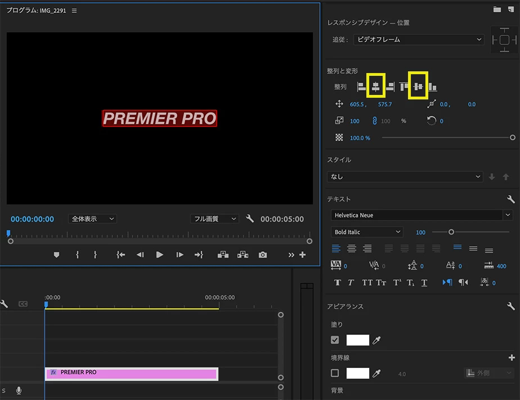Open the style dropdown showing なし
Screen dimensions: 520x400
[x=405, y=176]
